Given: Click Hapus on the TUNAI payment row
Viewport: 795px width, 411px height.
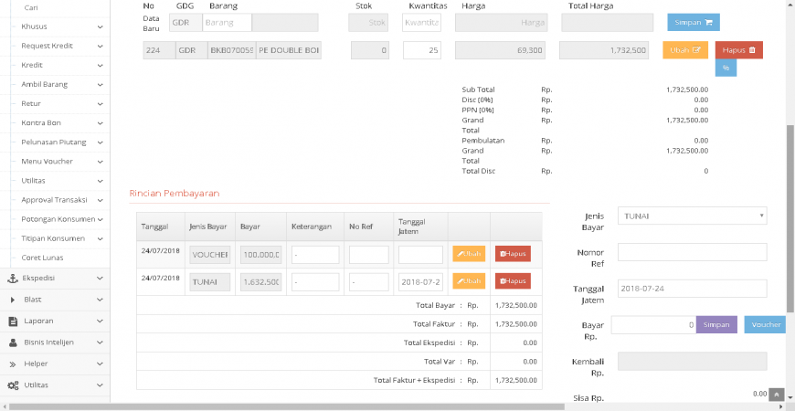Looking at the screenshot, I should pos(513,281).
